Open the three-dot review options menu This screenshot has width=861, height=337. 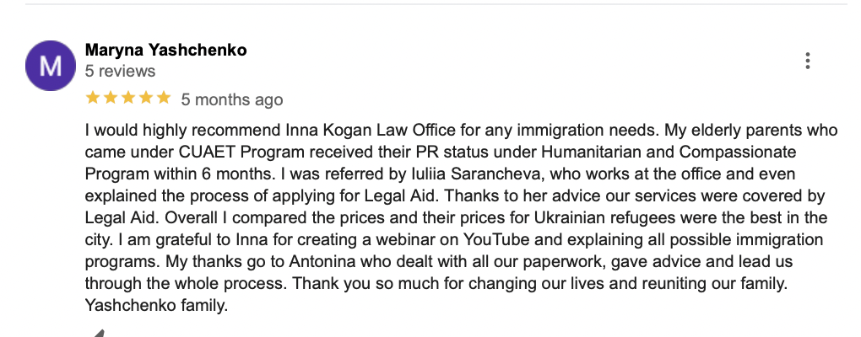click(808, 61)
